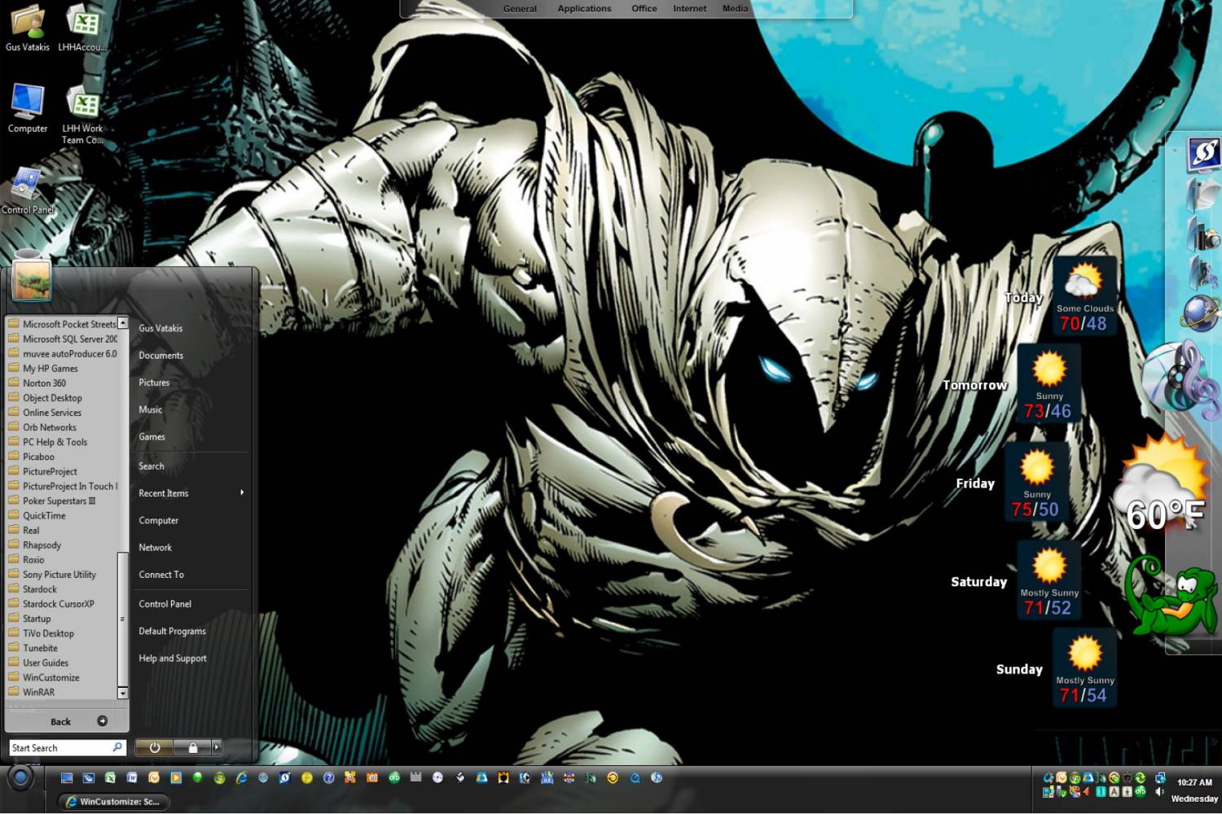Open the globe internet dock icon
Viewport: 1222px width, 814px height.
[x=1201, y=313]
